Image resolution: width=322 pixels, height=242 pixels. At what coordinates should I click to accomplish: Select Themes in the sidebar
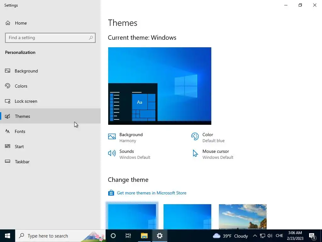50,116
